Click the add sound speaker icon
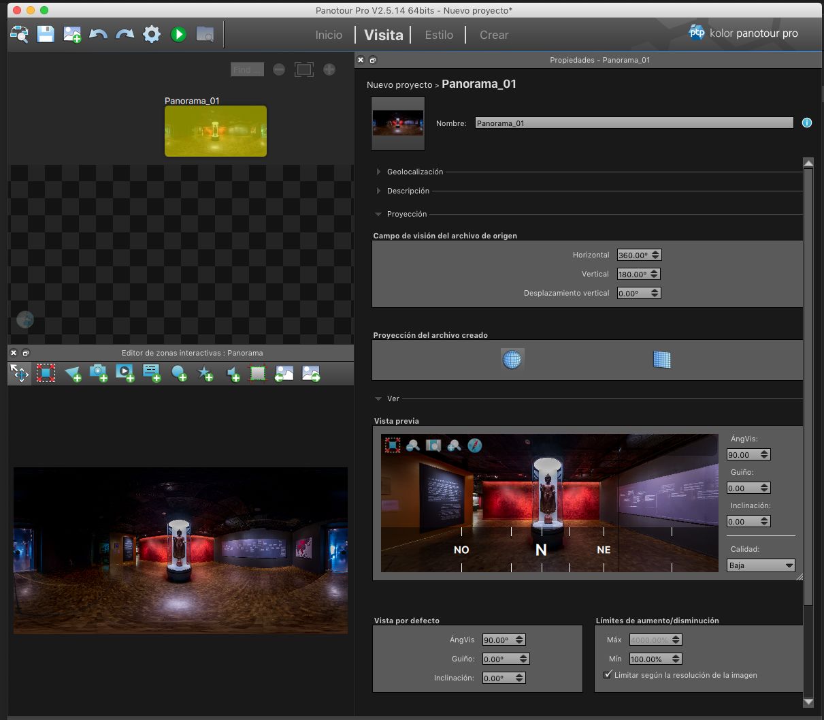The image size is (824, 720). point(233,373)
